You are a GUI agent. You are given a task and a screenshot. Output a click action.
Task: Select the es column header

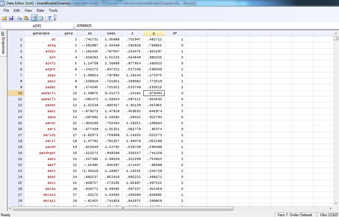[90, 33]
